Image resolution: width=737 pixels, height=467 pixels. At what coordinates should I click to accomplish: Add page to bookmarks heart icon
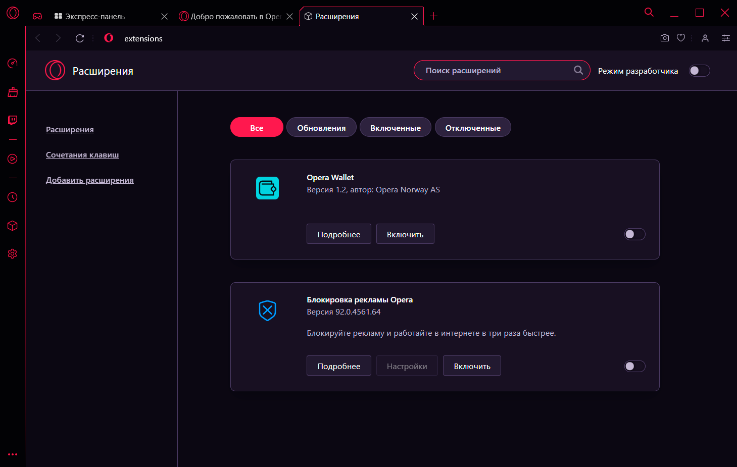681,38
